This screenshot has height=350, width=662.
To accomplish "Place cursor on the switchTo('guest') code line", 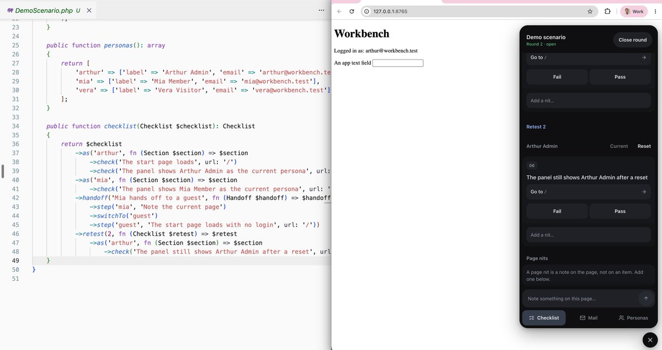I will point(124,216).
